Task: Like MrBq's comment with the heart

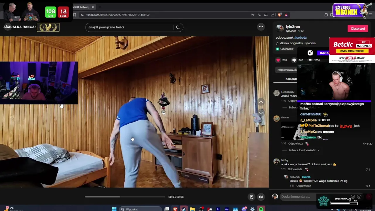Action: 367,169
